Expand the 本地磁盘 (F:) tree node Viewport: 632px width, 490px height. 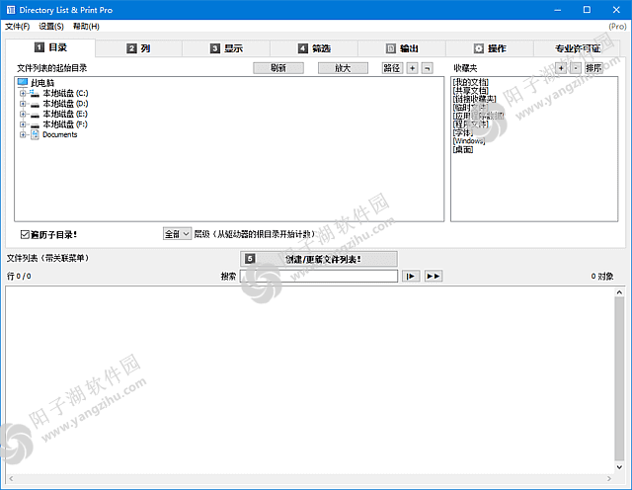[x=23, y=124]
